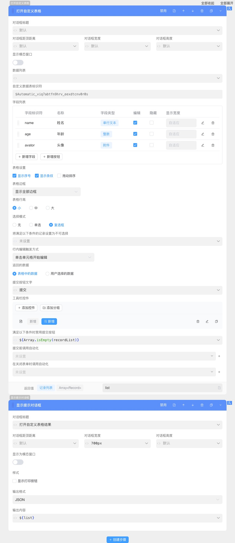Open the note icon in 打开自定义表格 header

(x=174, y=11)
